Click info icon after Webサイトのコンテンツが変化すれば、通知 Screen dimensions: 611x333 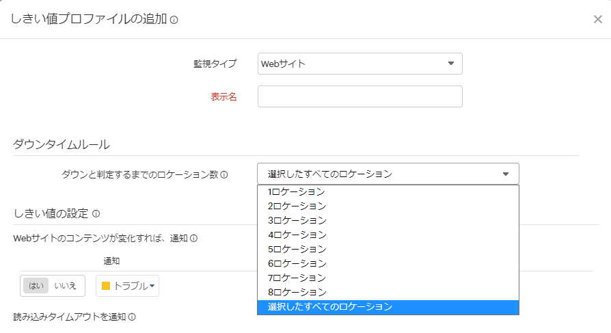(193, 239)
